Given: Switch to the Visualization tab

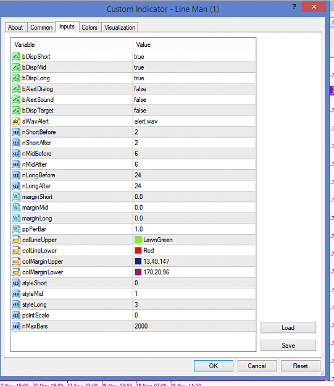Looking at the screenshot, I should click(x=120, y=27).
